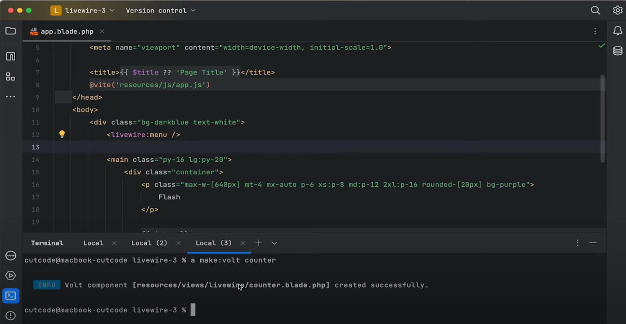Open the livewire-3 project dropdown
Screen dimensions: 626x324
click(90, 11)
